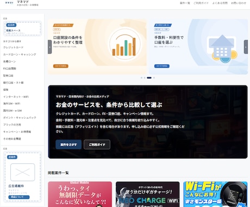Select 銀行口座 category in sidebar
Image resolution: width=250 pixels, height=207 pixels.
(13, 83)
